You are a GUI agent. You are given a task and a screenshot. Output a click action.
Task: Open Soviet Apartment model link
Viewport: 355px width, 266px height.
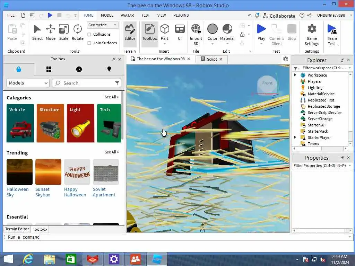pyautogui.click(x=104, y=192)
